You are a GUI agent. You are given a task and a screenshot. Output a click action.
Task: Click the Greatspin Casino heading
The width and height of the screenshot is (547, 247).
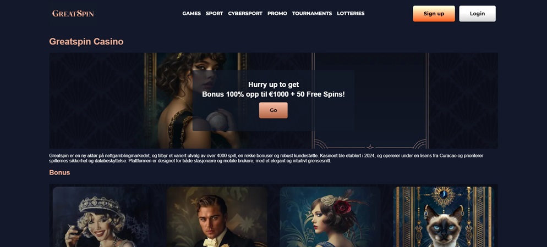pyautogui.click(x=86, y=42)
